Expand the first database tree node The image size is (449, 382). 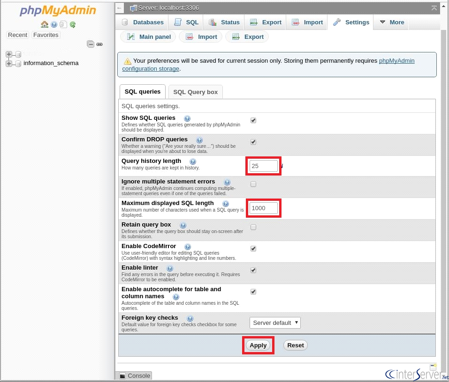(9, 54)
